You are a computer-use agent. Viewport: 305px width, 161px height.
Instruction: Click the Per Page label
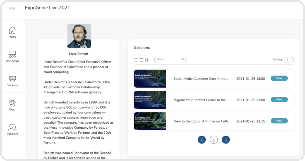coord(278,60)
